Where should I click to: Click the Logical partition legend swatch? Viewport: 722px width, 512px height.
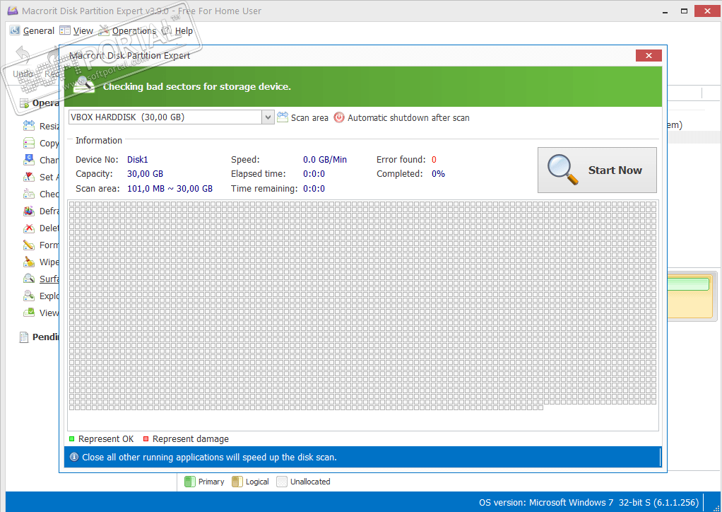point(237,482)
